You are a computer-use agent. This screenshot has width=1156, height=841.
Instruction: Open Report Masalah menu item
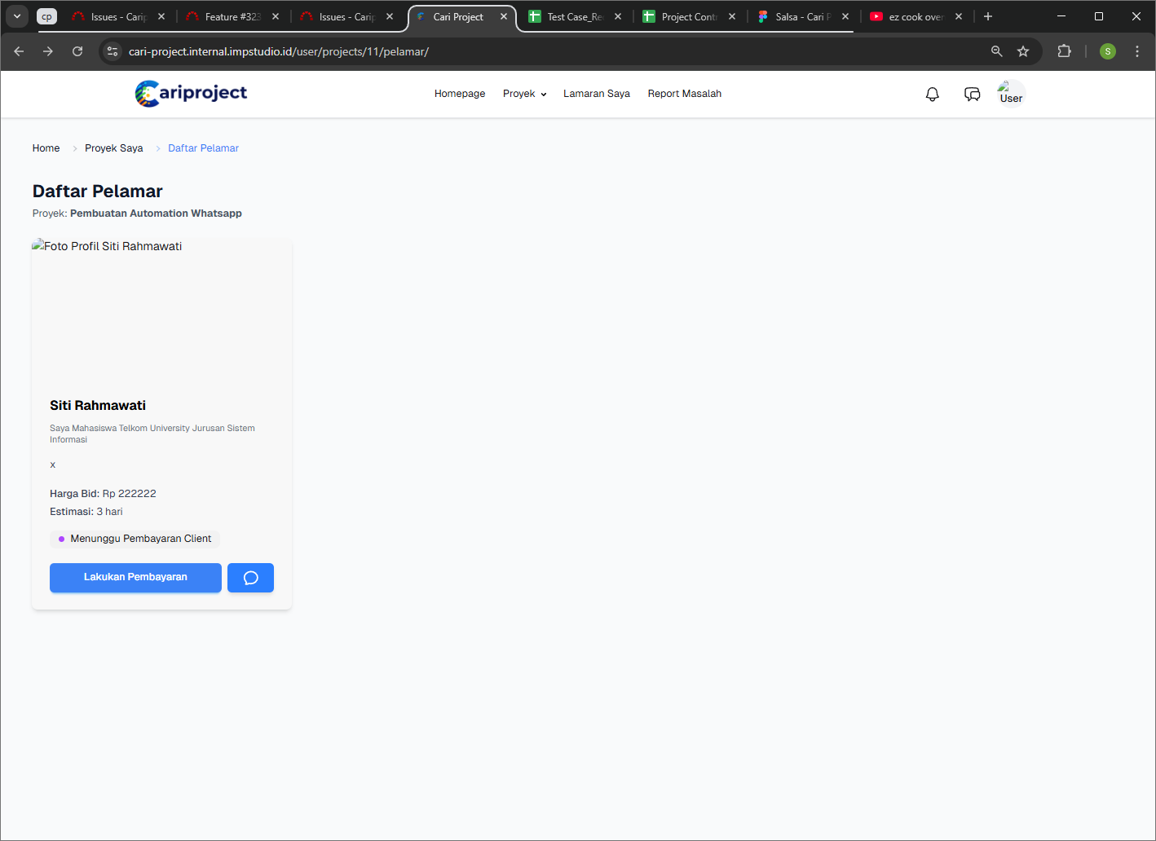pos(684,94)
